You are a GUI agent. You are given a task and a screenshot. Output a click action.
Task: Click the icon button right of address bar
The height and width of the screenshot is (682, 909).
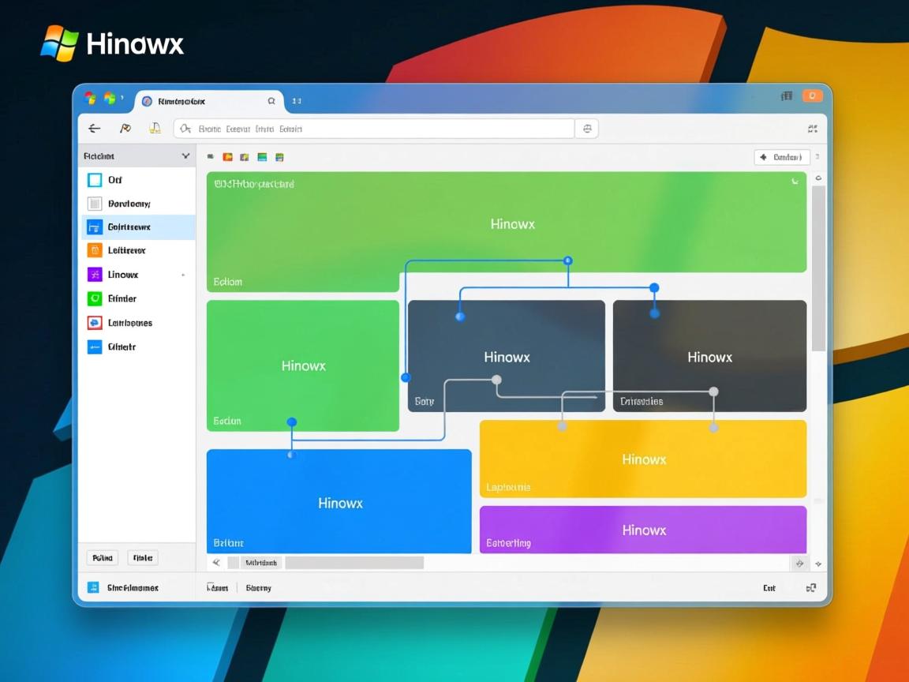(x=586, y=129)
